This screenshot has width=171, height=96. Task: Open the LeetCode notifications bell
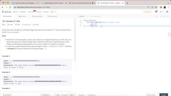pyautogui.click(x=156, y=12)
